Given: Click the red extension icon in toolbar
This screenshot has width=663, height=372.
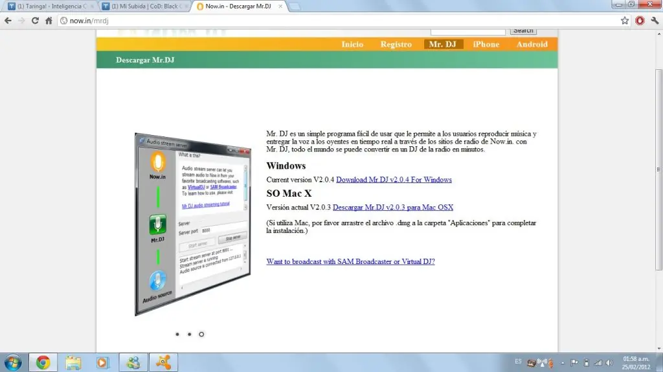Looking at the screenshot, I should [640, 20].
